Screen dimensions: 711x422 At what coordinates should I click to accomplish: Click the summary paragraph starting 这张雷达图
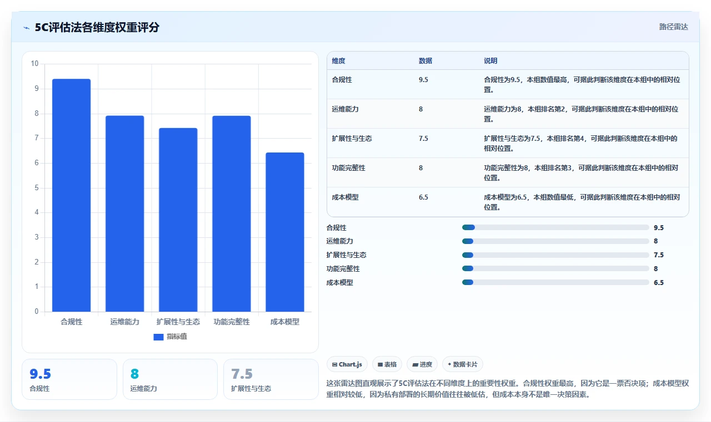coord(508,389)
